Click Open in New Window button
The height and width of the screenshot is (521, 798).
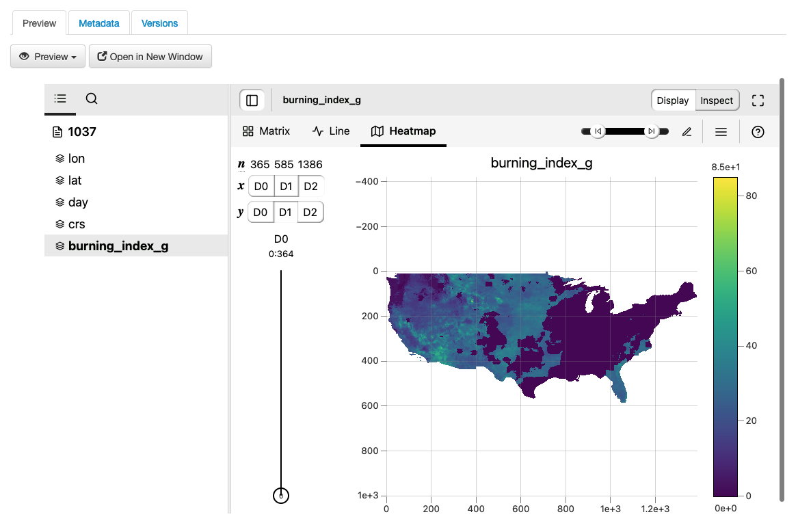coord(150,57)
